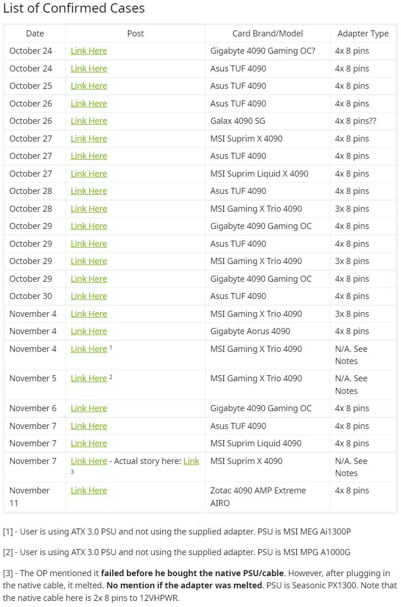
Task: Click the MSI Suprim Liquid X 4090 link
Action: click(x=89, y=174)
